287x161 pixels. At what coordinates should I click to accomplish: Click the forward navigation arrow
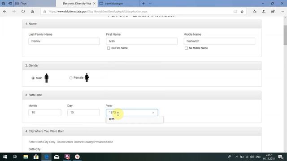pos(14,11)
